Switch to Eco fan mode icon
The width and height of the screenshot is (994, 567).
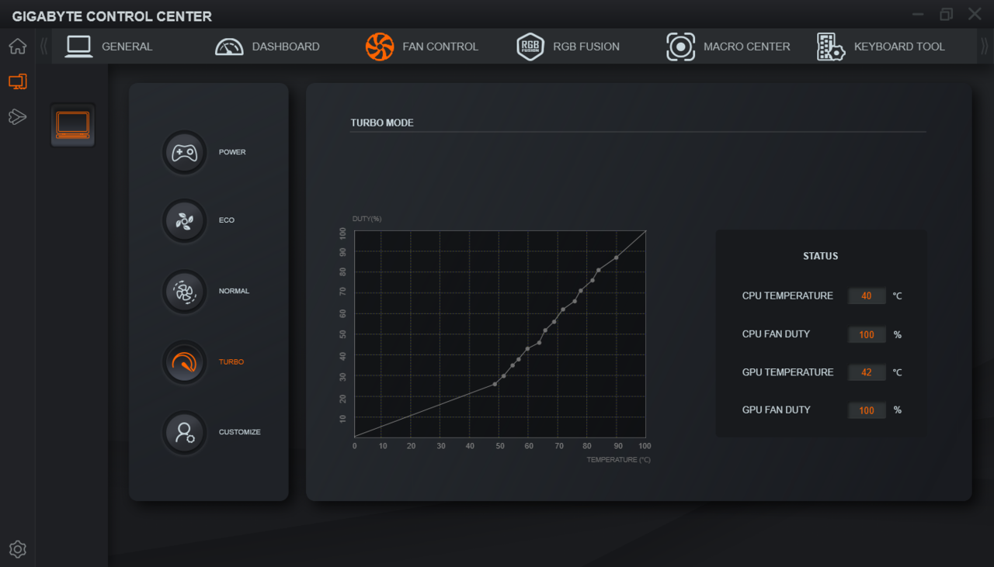click(x=184, y=221)
